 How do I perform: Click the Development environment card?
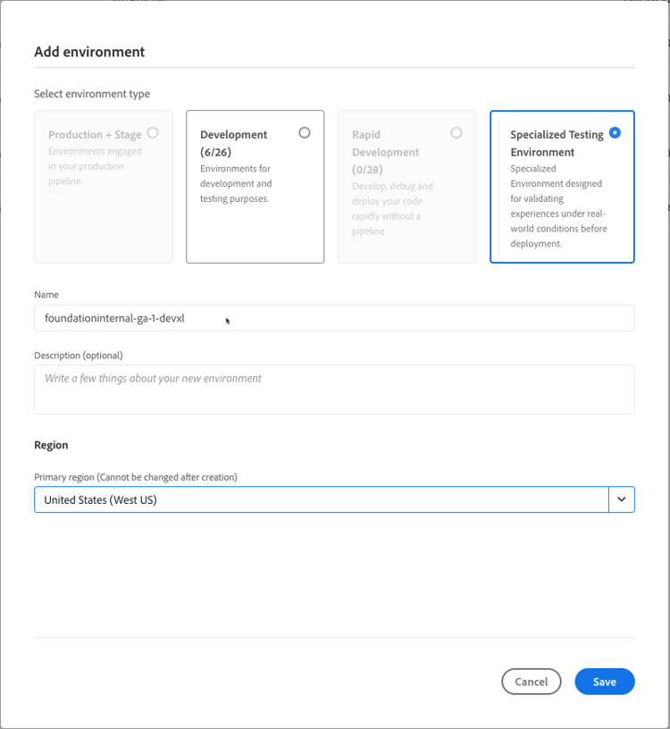pyautogui.click(x=255, y=183)
